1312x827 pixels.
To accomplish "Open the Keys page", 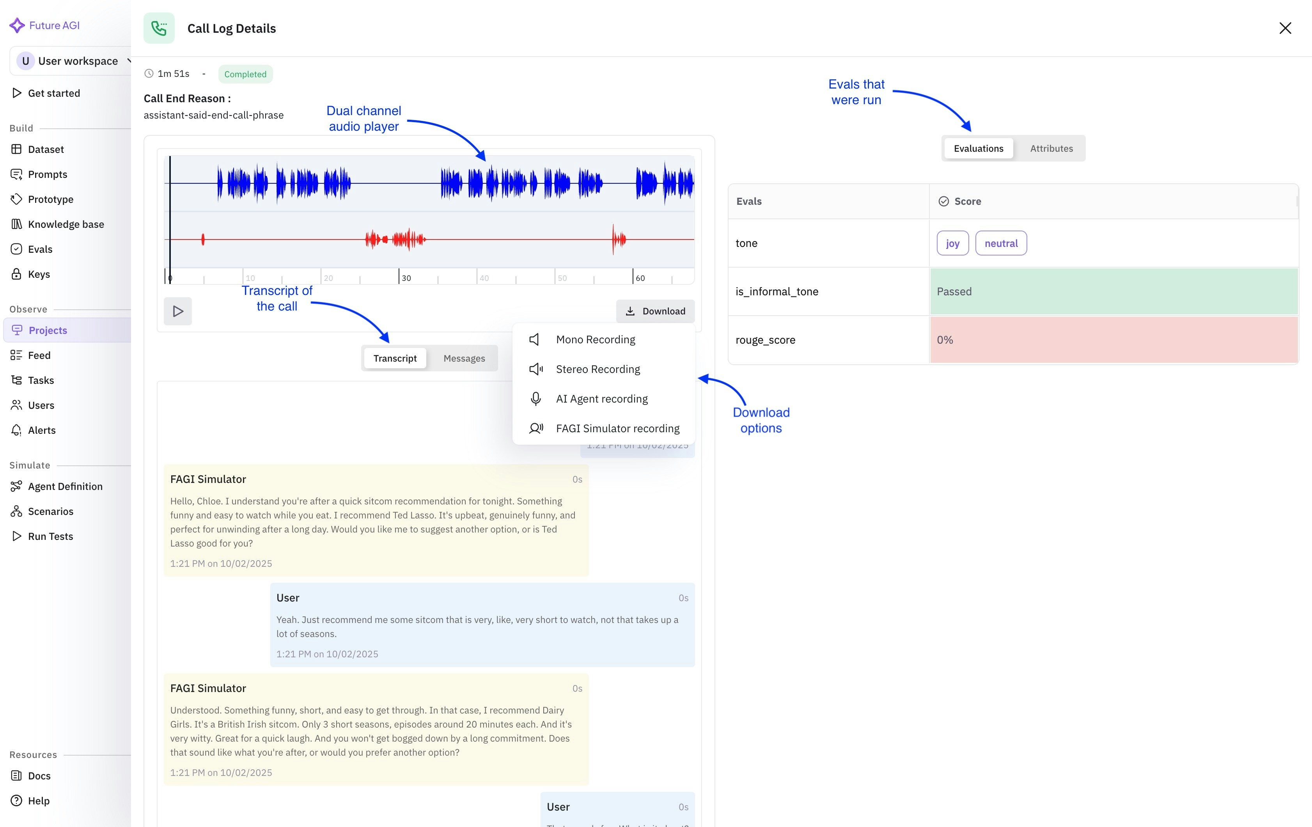I will 39,274.
